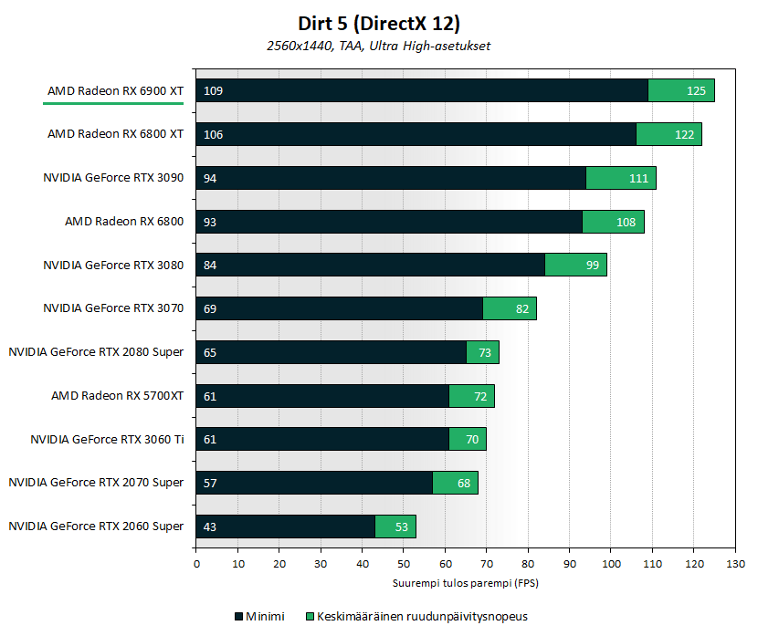
Task: Select the average value "68" for RTX 2070 Super
Action: (464, 484)
